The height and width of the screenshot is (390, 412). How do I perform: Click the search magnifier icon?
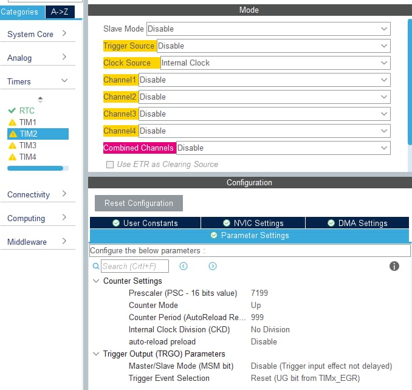click(x=96, y=266)
